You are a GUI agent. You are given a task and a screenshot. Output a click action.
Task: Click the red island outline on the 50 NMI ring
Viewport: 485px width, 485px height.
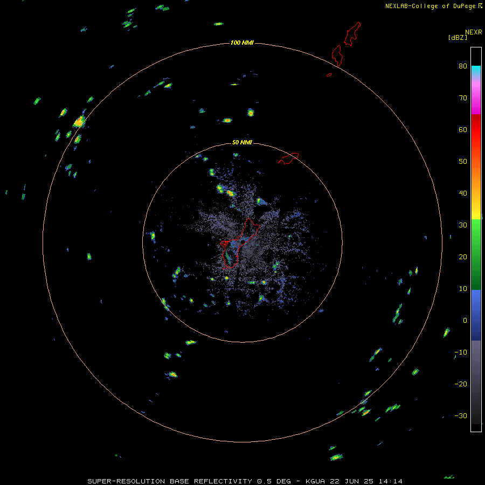[288, 158]
